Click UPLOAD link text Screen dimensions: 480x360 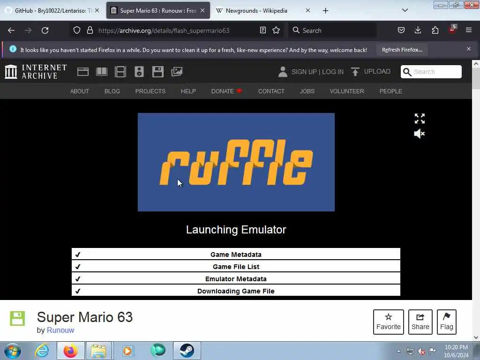[377, 71]
